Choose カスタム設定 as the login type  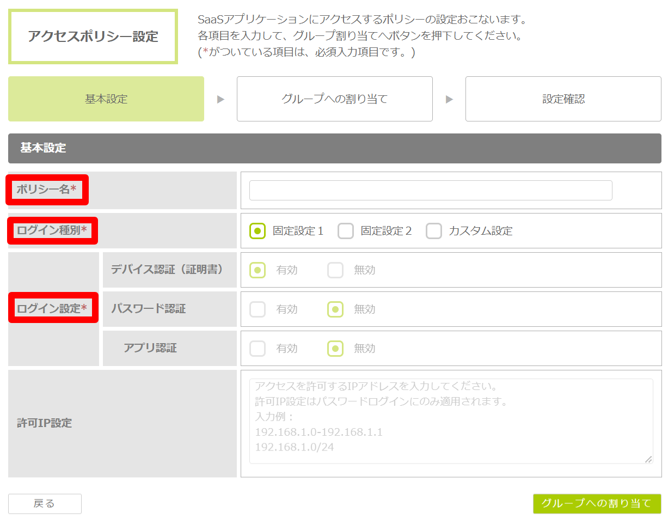pos(434,231)
